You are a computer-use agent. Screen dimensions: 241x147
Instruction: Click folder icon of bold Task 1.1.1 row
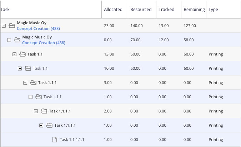coord(33,83)
